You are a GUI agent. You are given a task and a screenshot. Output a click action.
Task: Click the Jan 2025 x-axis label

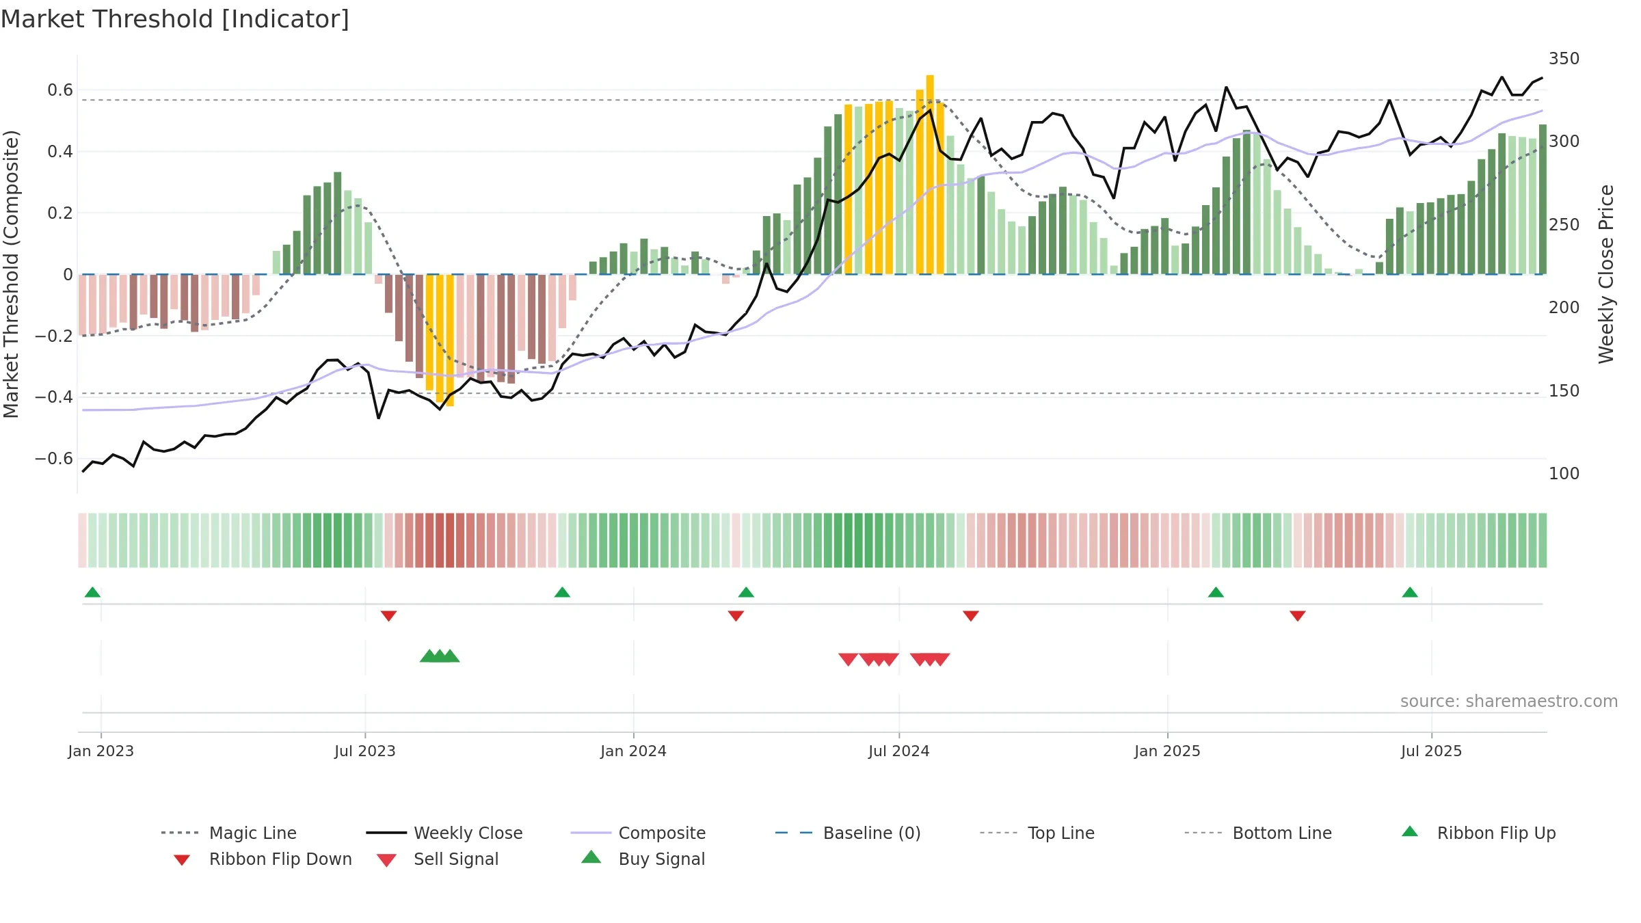coord(1167,751)
